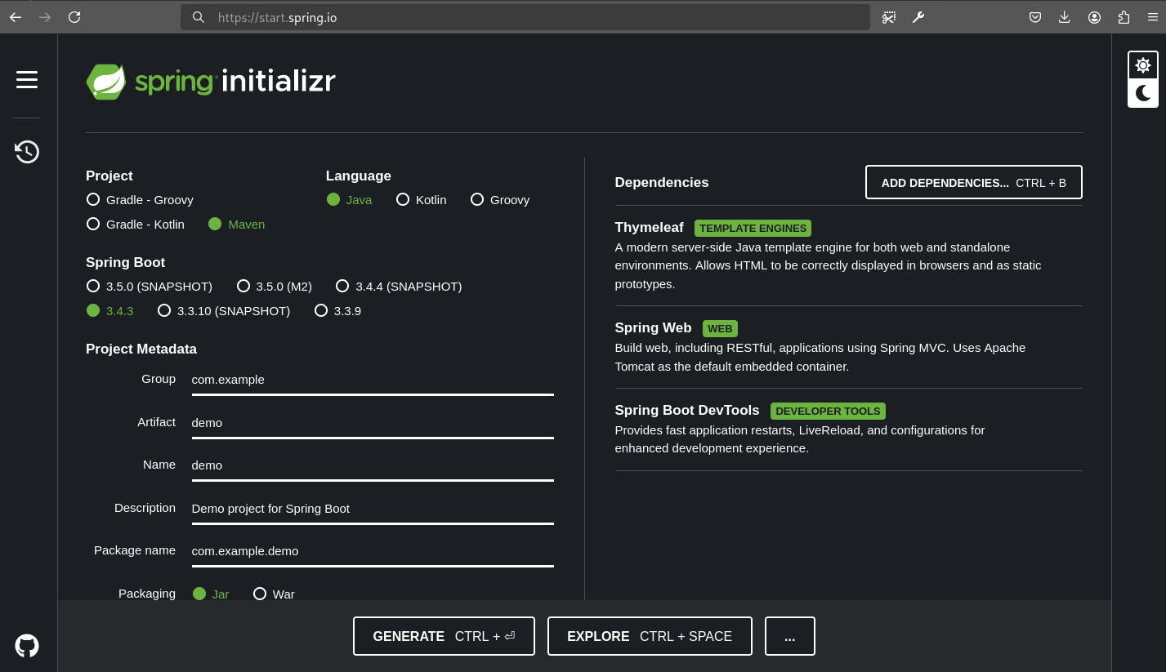The width and height of the screenshot is (1166, 672).
Task: Click the TEMPLATE ENGINES tag
Action: [x=753, y=229]
